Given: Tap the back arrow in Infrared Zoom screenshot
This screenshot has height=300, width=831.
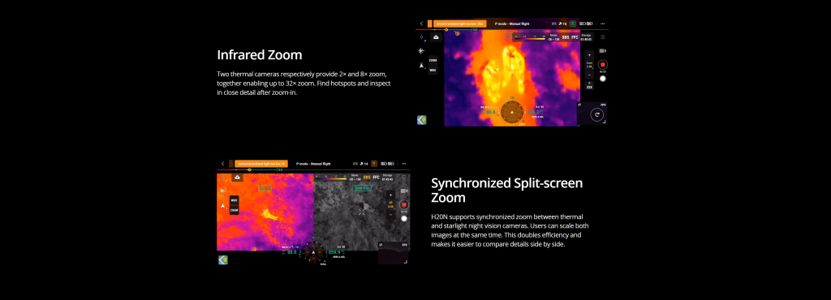Looking at the screenshot, I should pyautogui.click(x=421, y=24).
